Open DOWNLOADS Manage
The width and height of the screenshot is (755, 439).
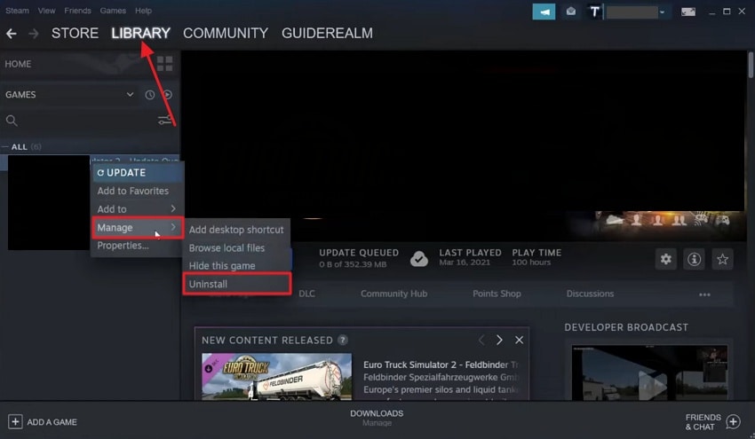pos(377,418)
